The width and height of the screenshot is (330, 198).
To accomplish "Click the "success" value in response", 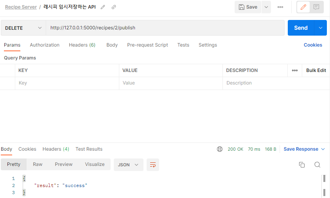I will tap(75, 185).
